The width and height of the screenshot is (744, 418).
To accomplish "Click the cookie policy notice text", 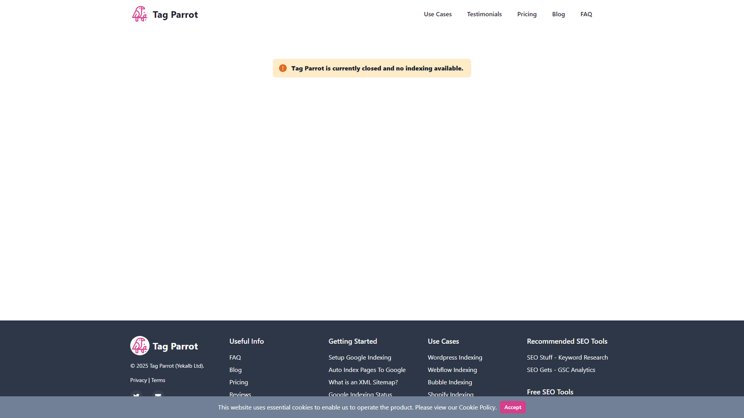I will (x=357, y=407).
